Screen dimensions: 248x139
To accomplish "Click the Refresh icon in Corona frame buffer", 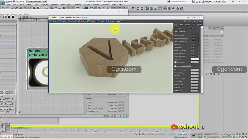I will click(79, 21).
